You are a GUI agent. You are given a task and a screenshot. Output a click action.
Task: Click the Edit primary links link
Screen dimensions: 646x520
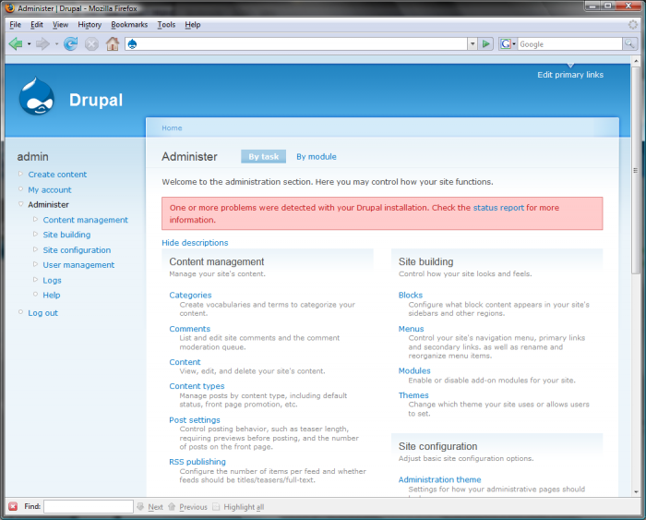pos(570,75)
